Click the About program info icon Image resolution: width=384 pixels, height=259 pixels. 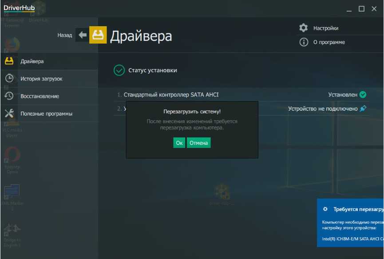(x=304, y=42)
